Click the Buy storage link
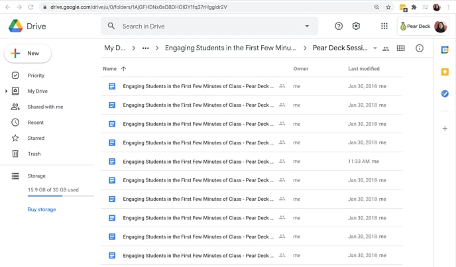The width and height of the screenshot is (456, 267). coord(42,209)
